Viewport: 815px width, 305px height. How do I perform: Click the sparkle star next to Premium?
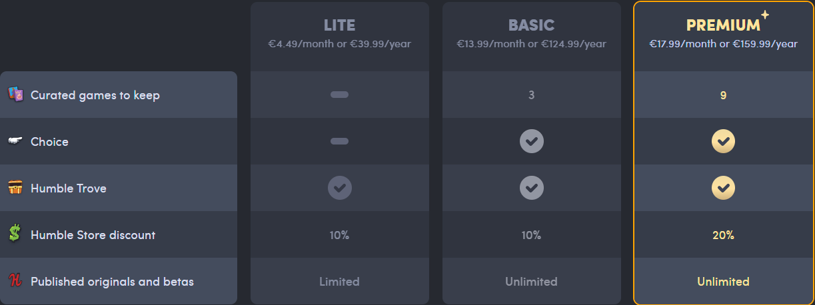tap(766, 15)
